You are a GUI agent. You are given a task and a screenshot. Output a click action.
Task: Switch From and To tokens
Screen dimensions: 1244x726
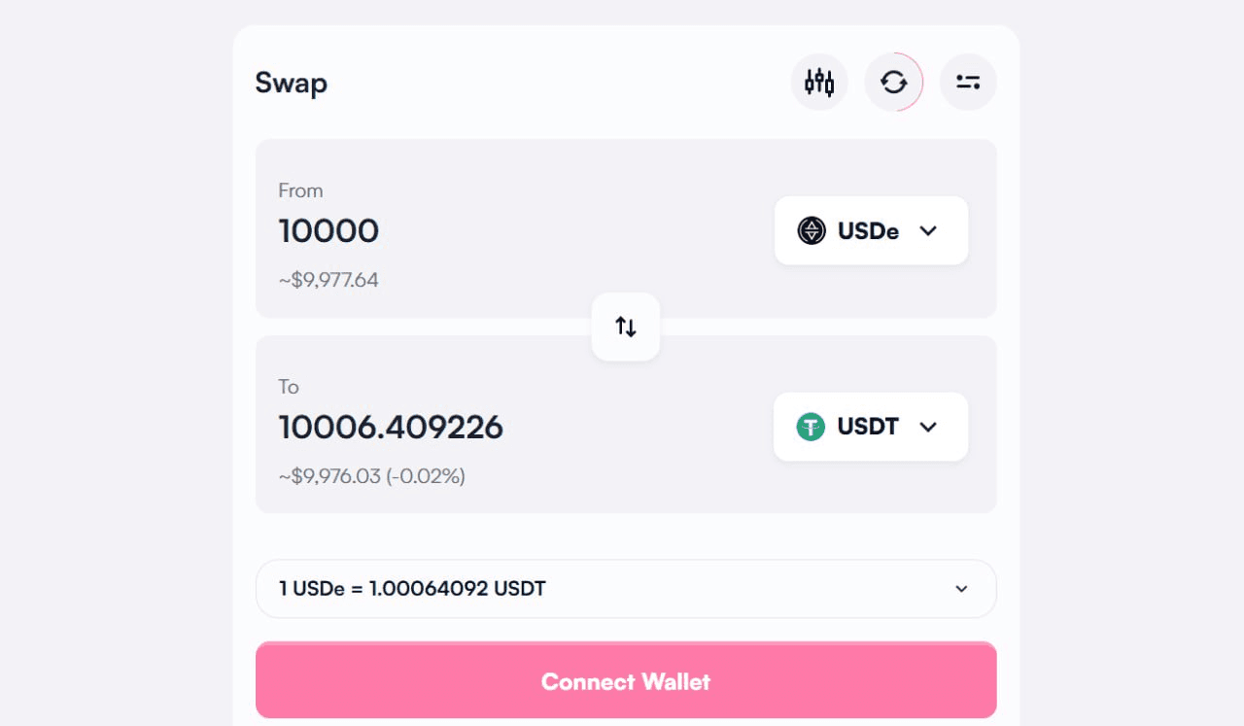click(x=626, y=327)
